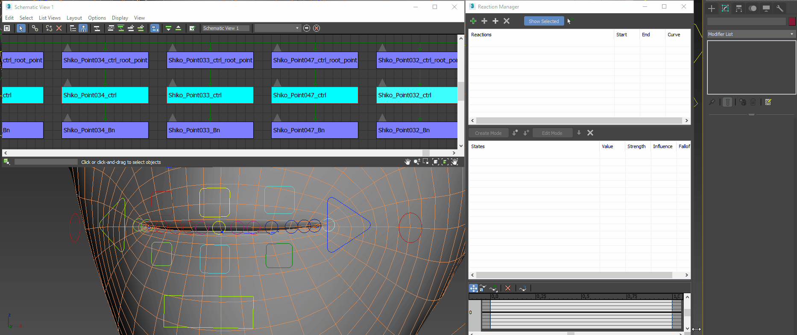
Task: Click the Edit Mode button
Action: [x=552, y=133]
